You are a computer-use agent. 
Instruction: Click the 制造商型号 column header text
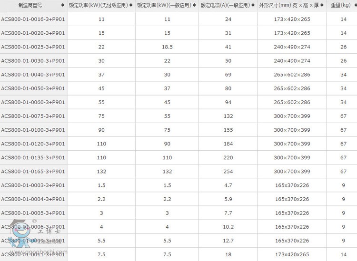(30, 5)
